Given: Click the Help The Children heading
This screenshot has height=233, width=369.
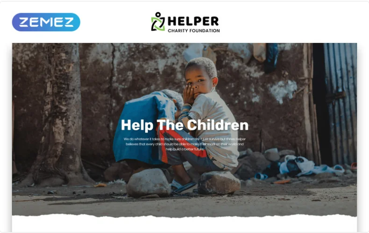Looking at the screenshot, I should [x=184, y=125].
